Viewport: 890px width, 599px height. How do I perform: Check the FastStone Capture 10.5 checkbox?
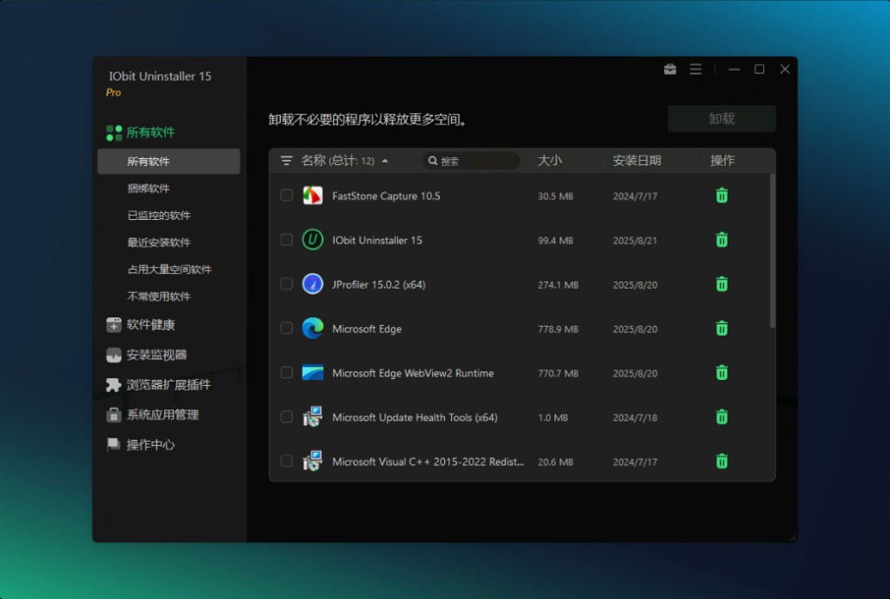(287, 196)
